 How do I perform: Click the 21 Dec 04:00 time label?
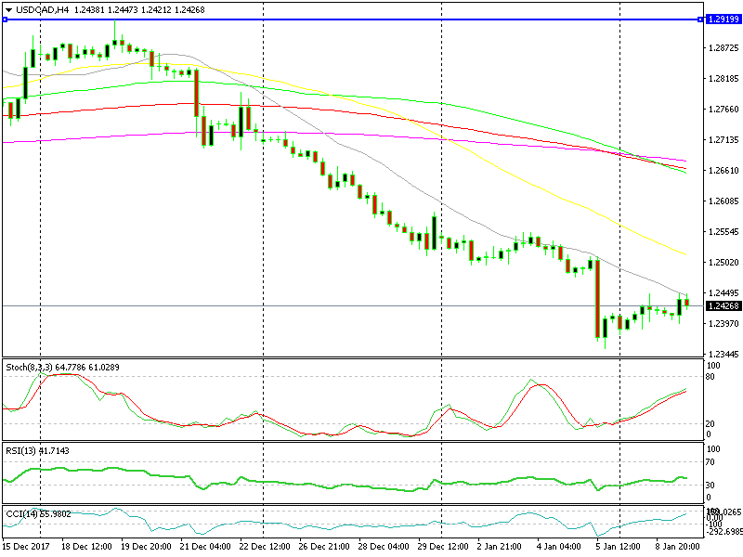205,546
